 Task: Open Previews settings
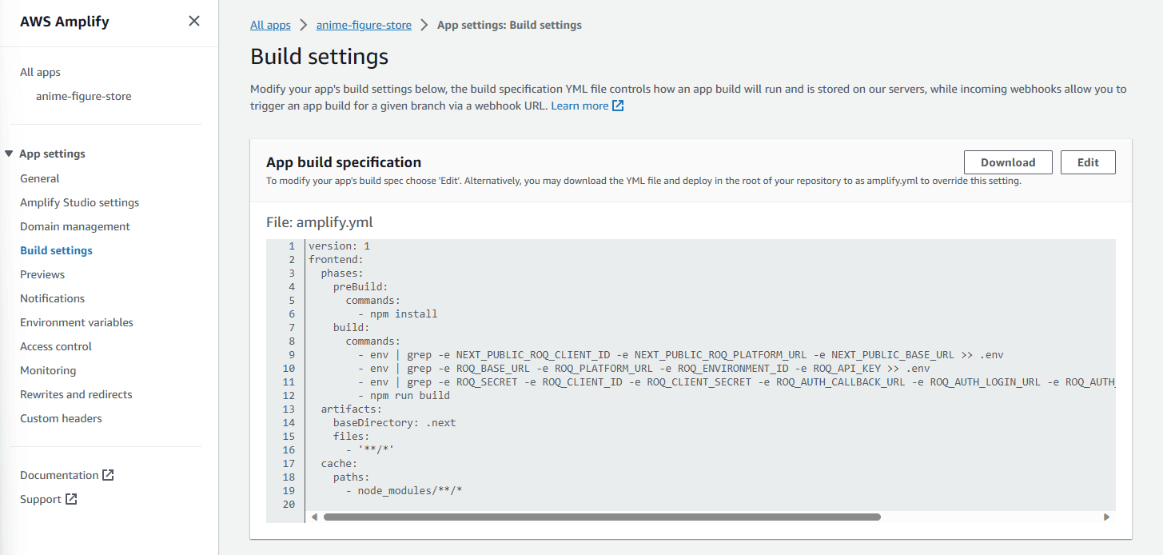point(42,274)
